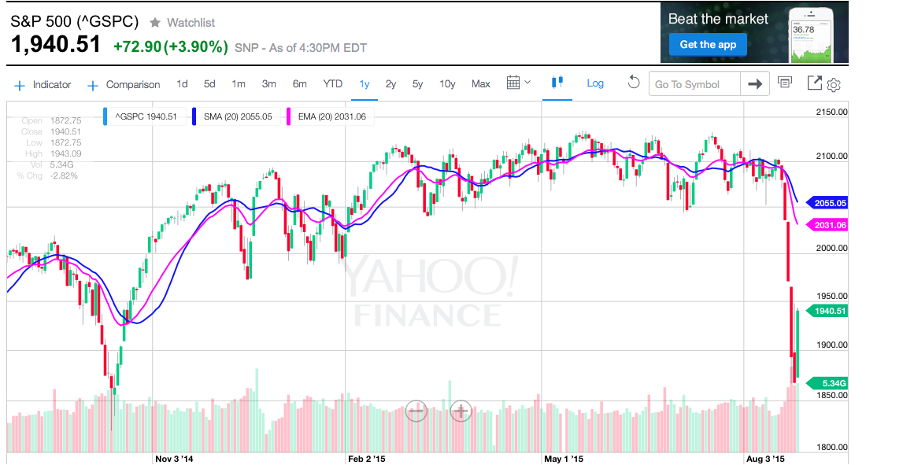
Task: Add a Comparison using the plus icon
Action: (x=93, y=85)
